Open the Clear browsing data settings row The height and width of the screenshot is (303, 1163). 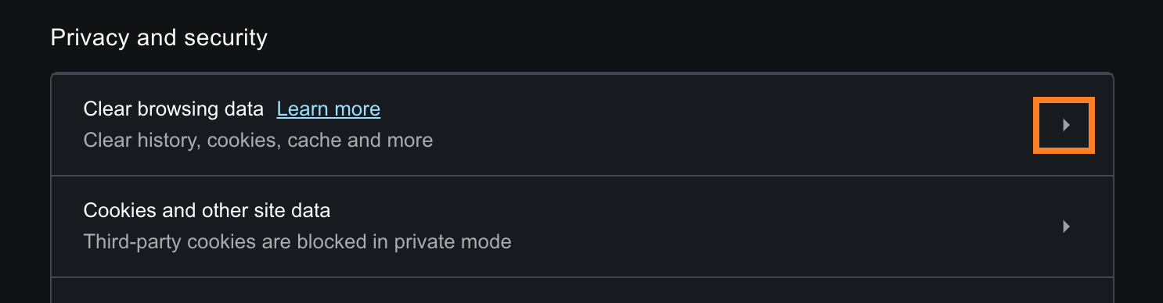click(581, 125)
